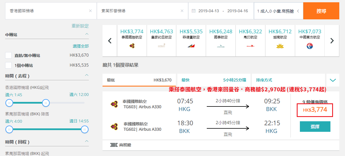Click the 商務艙 ticket icon
This screenshot has height=156, width=345.
pyautogui.click(x=114, y=145)
